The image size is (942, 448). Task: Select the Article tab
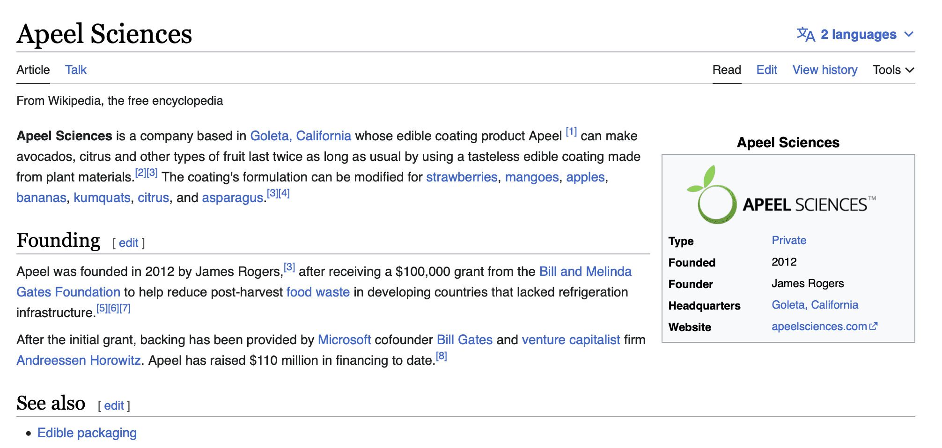(33, 70)
